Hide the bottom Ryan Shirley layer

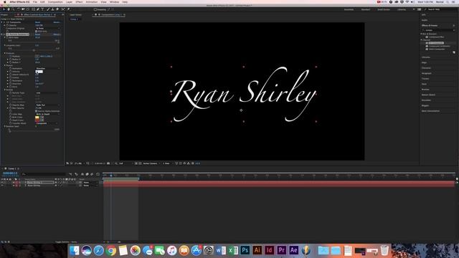[x=2, y=186]
